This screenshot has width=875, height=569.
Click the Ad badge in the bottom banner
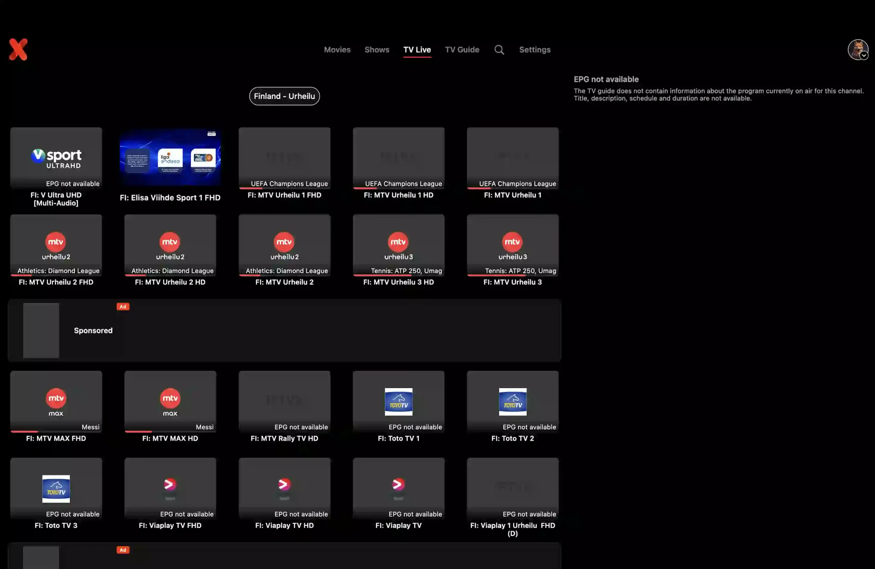(x=123, y=550)
